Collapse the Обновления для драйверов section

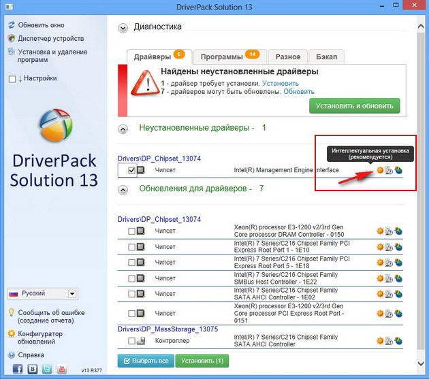(x=123, y=188)
